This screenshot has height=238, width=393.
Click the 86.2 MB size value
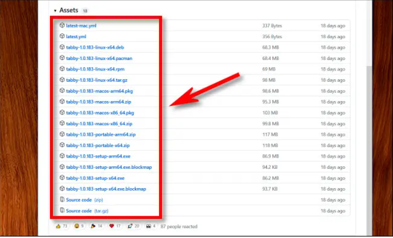[270, 178]
